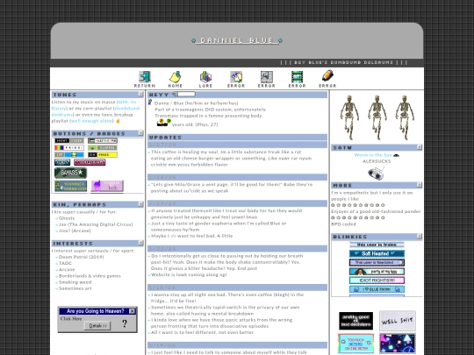Click the I love BLUE blinkie
This screenshot has width=474, height=355.
[x=377, y=289]
